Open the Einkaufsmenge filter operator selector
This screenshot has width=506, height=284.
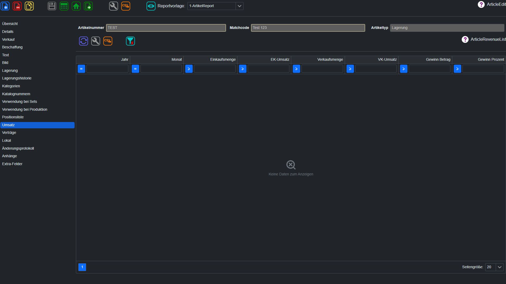[189, 69]
